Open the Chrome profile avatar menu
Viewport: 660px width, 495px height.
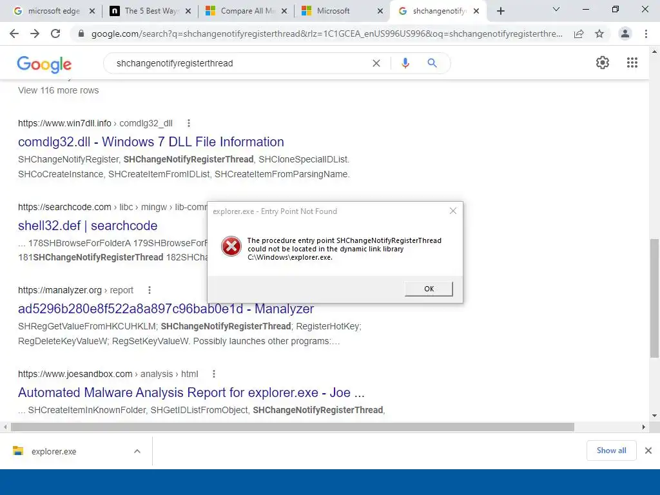coord(625,34)
